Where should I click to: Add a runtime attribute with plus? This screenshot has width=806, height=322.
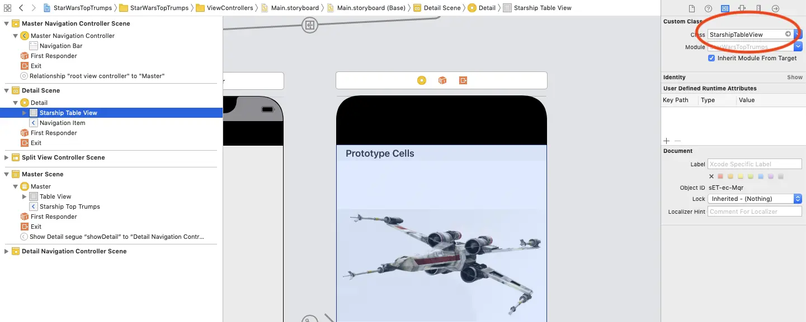point(667,141)
